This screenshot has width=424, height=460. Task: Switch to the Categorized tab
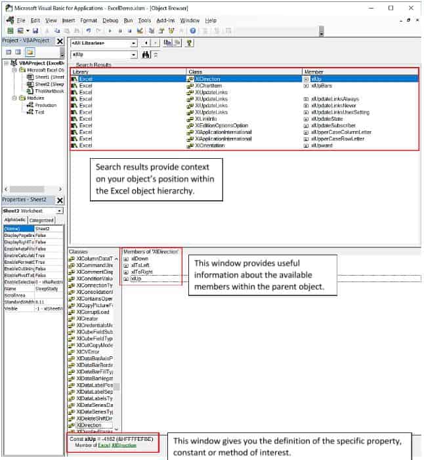coord(41,220)
